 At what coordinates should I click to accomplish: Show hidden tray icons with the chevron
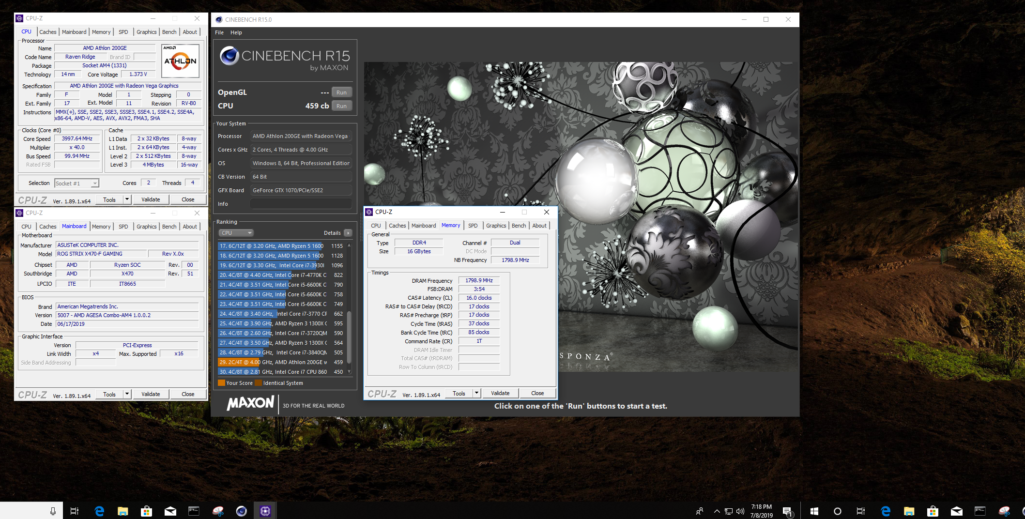tap(717, 511)
